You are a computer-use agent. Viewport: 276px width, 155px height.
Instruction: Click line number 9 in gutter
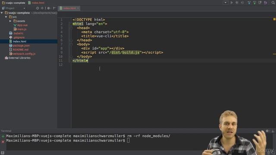pos(61,53)
